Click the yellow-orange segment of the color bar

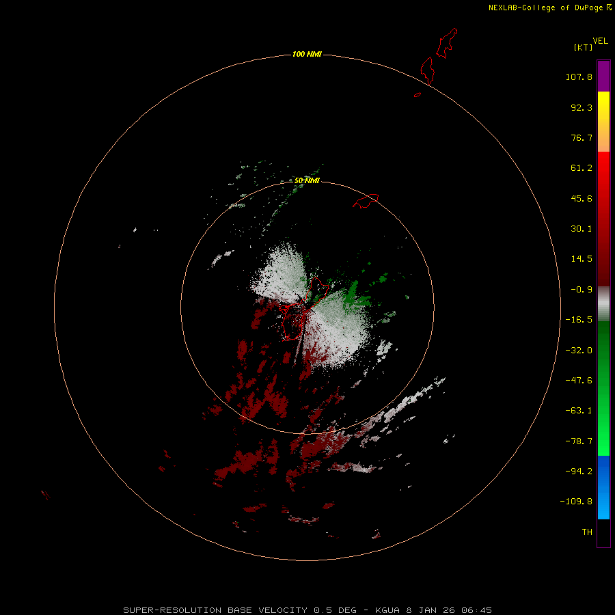coord(603,122)
